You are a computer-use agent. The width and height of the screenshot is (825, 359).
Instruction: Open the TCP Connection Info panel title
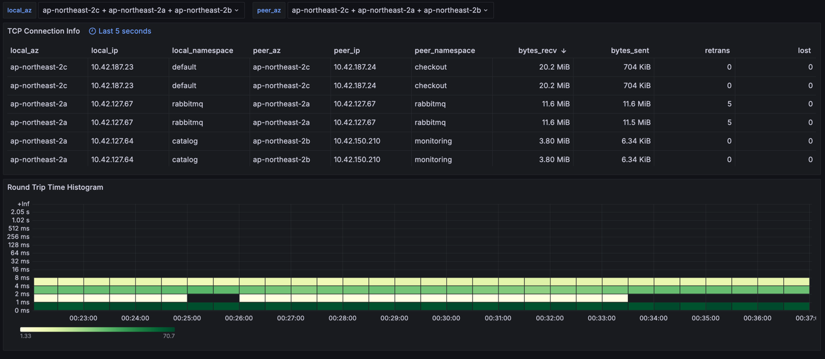tap(44, 31)
